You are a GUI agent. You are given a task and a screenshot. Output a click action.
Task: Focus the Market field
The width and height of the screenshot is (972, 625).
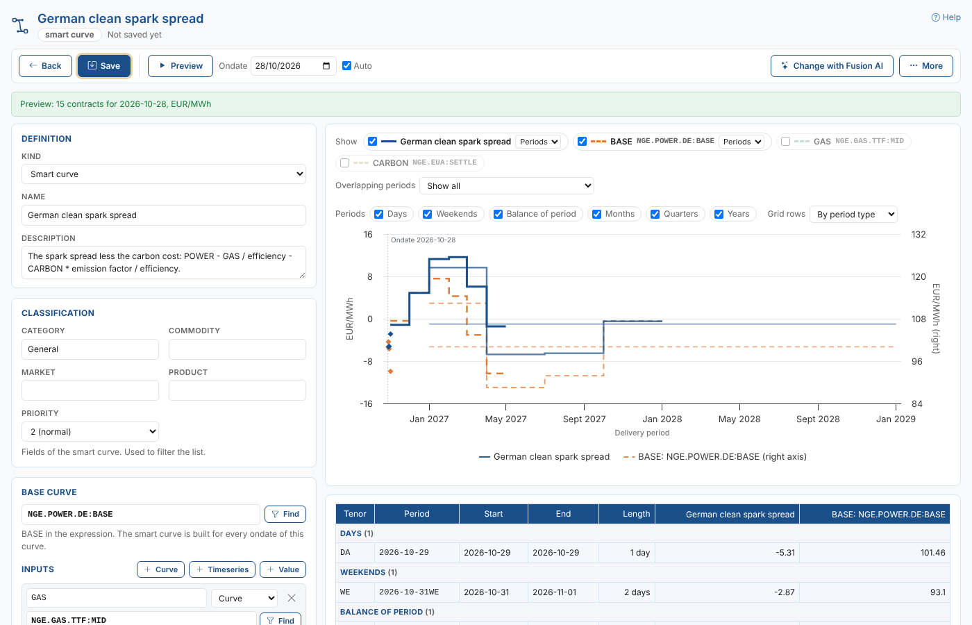90,390
